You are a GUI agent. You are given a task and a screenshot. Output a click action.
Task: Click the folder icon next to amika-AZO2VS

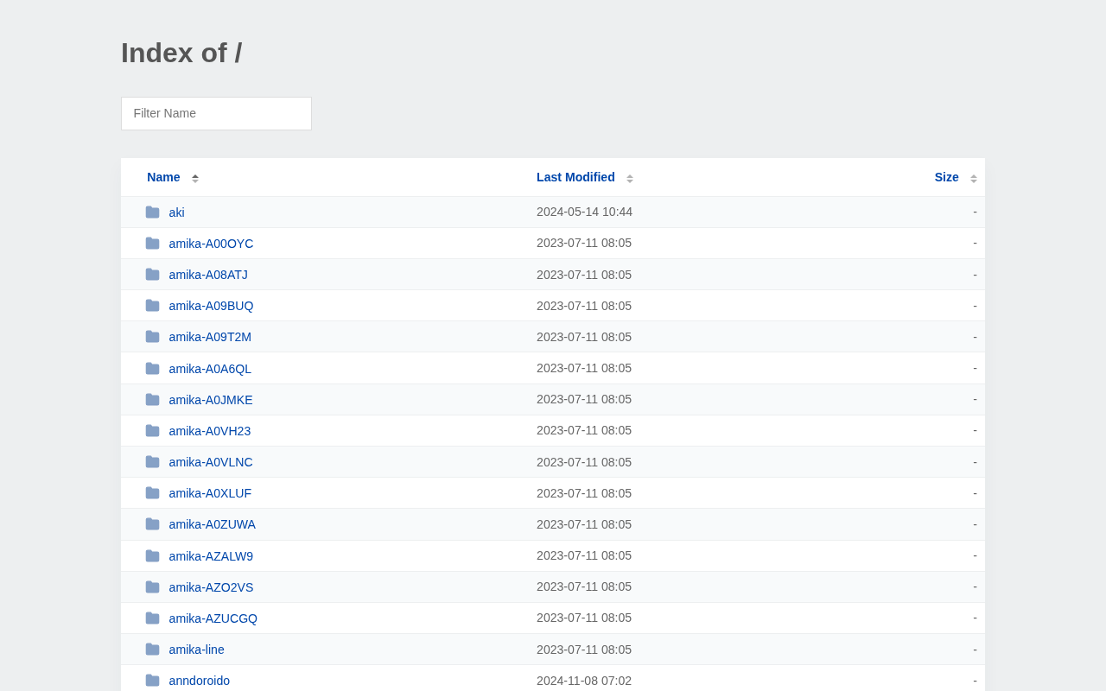tap(152, 587)
